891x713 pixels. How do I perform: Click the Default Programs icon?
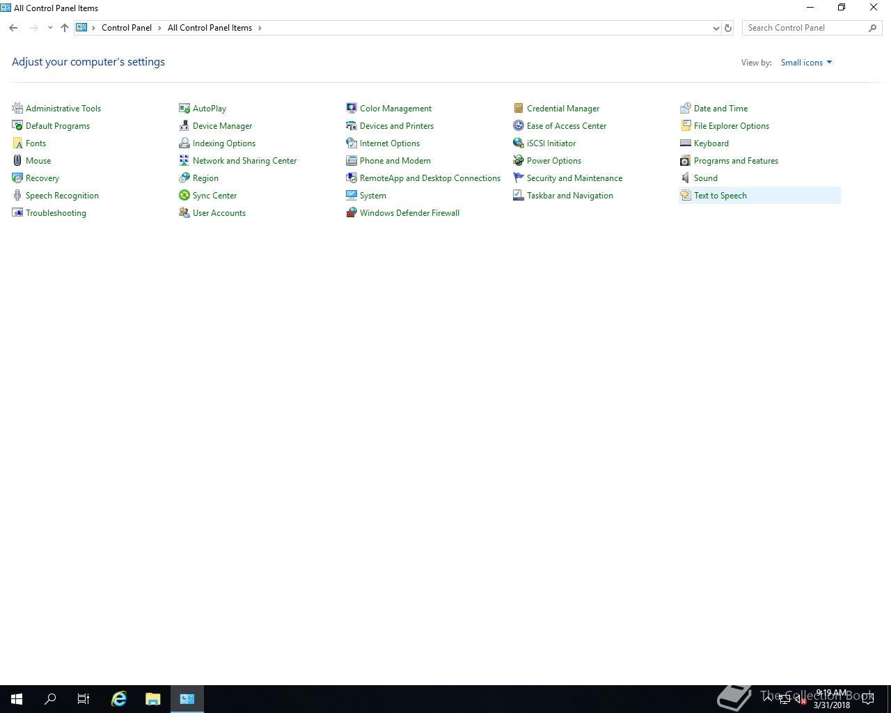tap(17, 125)
